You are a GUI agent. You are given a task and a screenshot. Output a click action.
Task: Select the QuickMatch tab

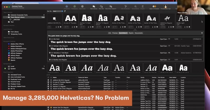click(123, 33)
